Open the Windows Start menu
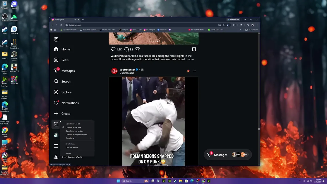 118,181
